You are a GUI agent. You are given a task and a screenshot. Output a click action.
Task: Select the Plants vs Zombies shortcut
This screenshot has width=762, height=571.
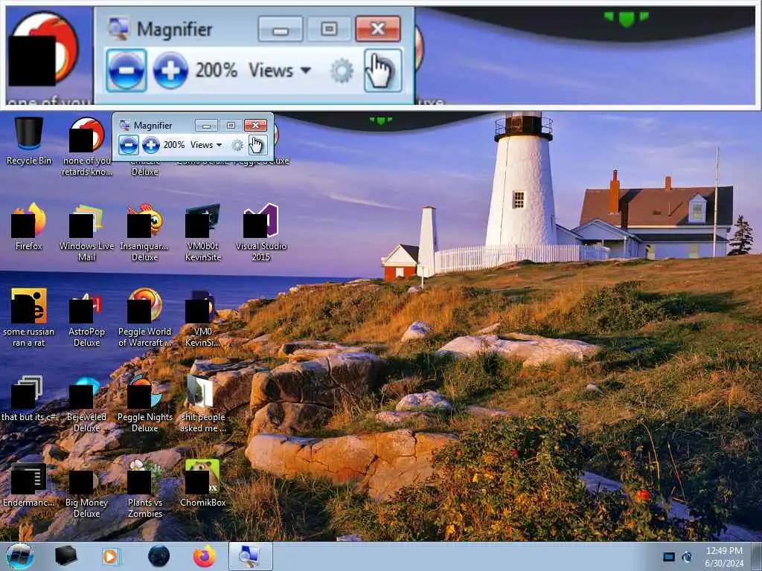(145, 488)
